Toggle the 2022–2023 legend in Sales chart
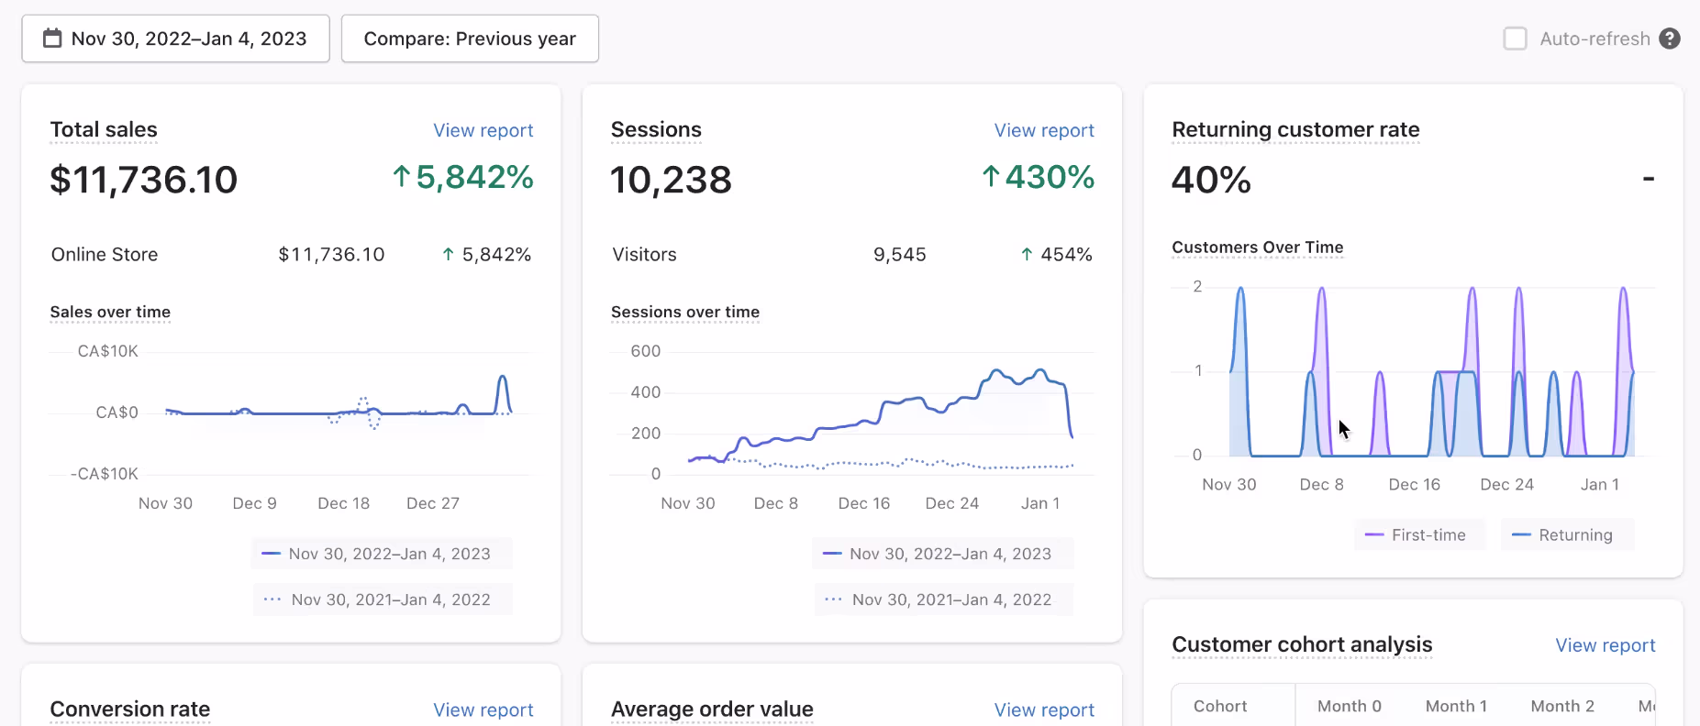 (x=381, y=554)
